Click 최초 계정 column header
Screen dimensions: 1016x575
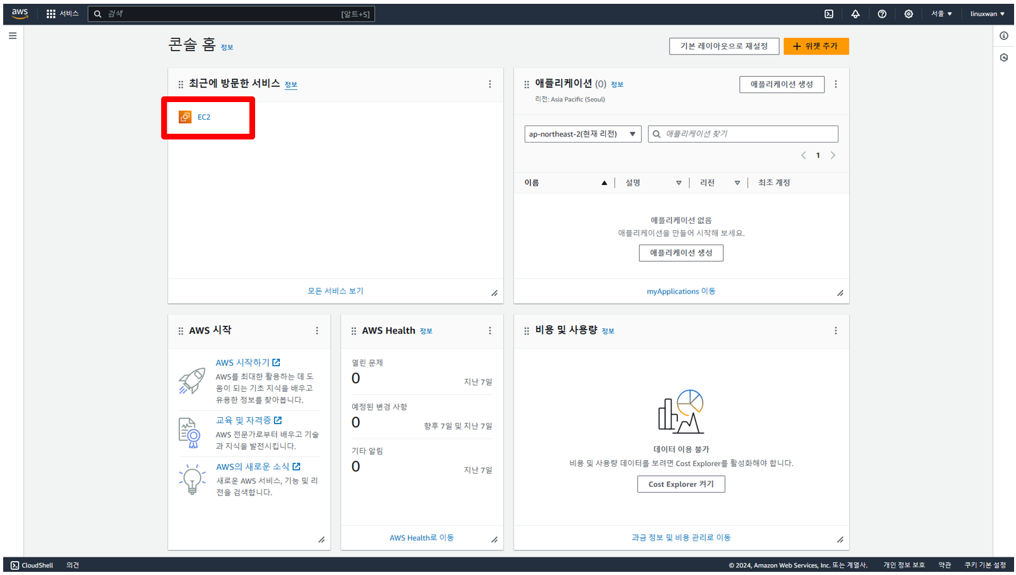(x=774, y=183)
